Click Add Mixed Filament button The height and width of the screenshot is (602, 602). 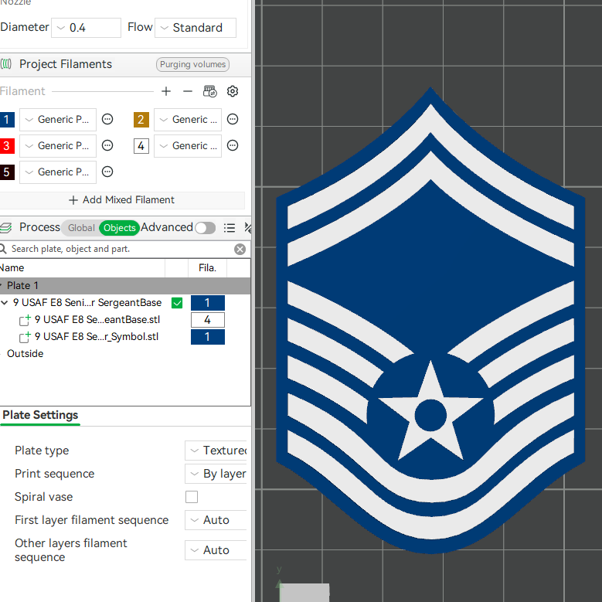(x=122, y=200)
